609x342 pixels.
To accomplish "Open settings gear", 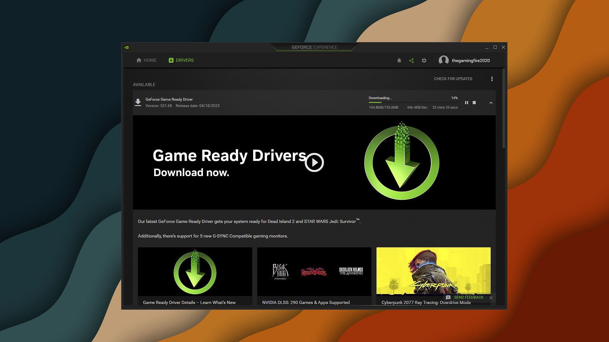I will [424, 60].
